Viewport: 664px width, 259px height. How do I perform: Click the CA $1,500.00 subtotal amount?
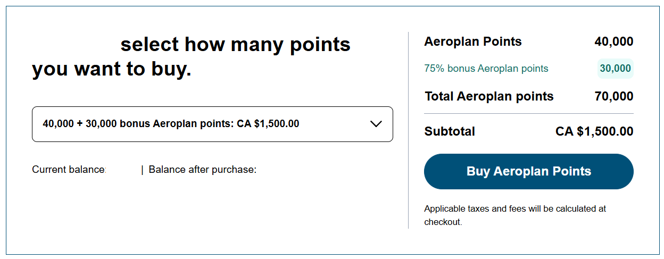[x=594, y=131]
